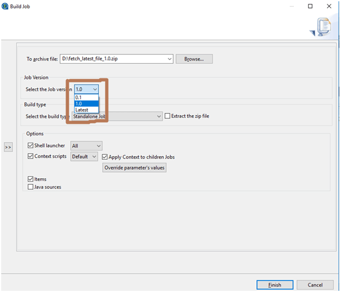Toggle the Shell launcher checkbox
The height and width of the screenshot is (292, 341).
(x=31, y=145)
